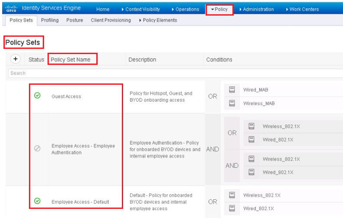Screen dimensions: 343x221
Task: Open the Home menu
Action: coord(103,9)
